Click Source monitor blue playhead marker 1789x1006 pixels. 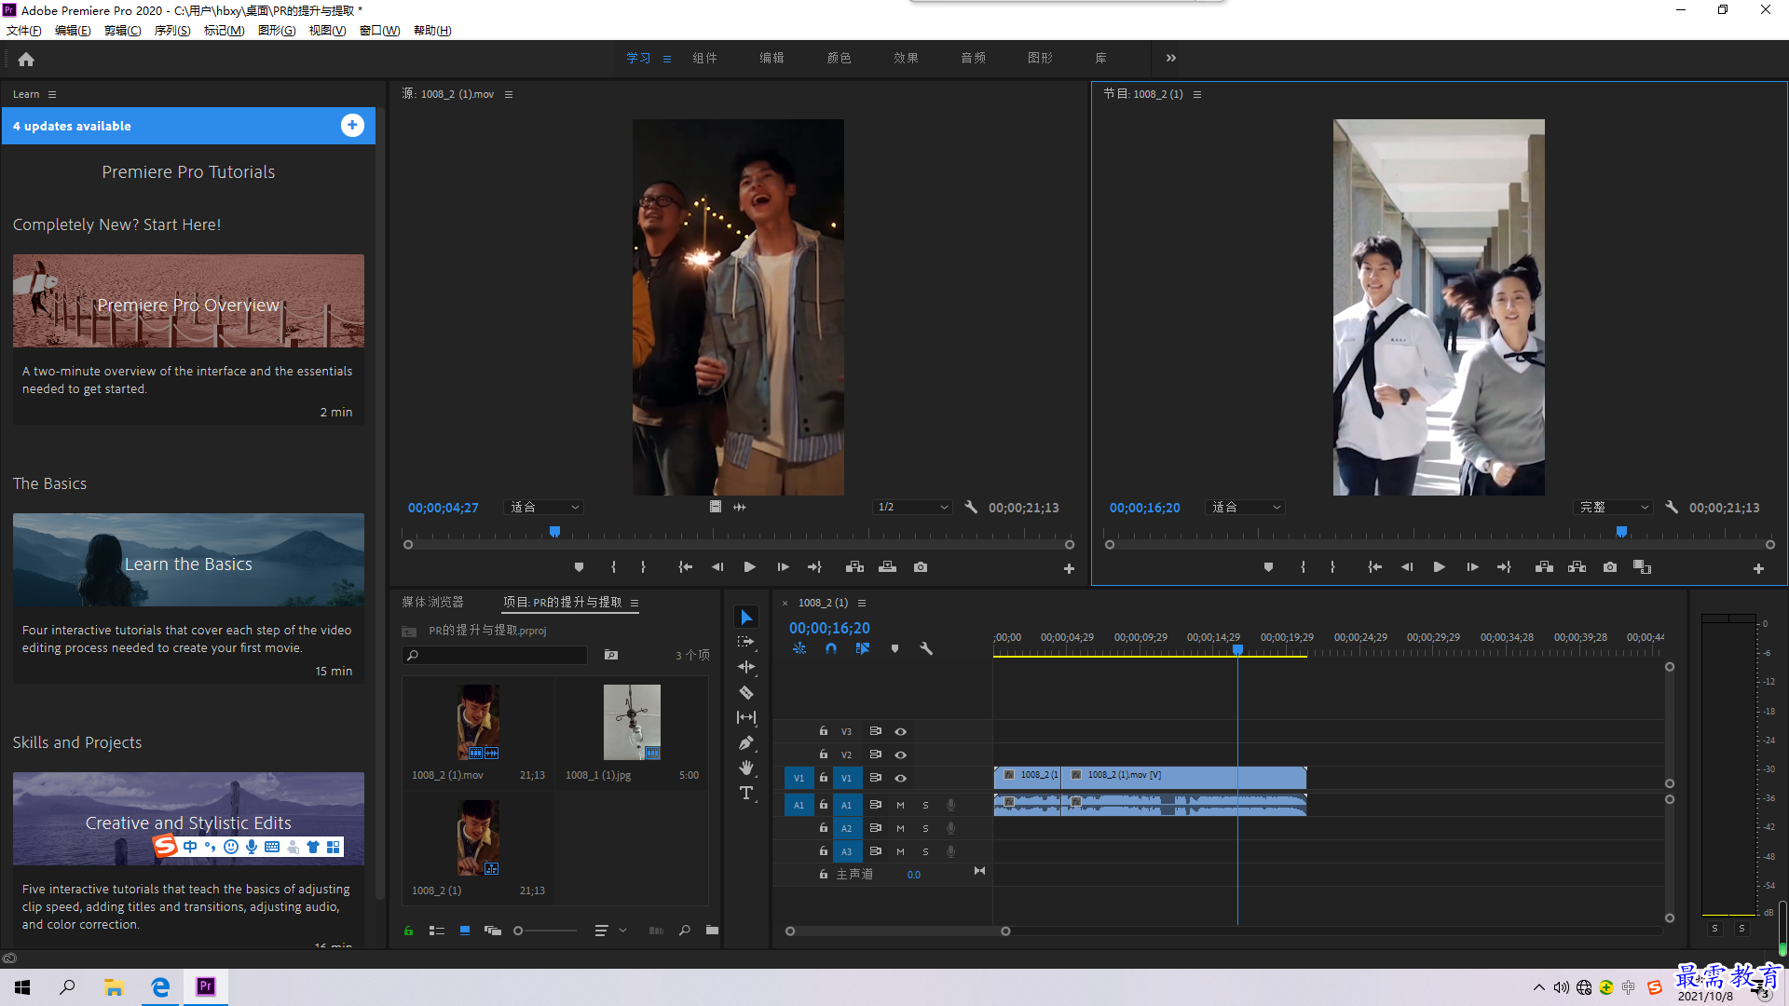click(x=554, y=531)
